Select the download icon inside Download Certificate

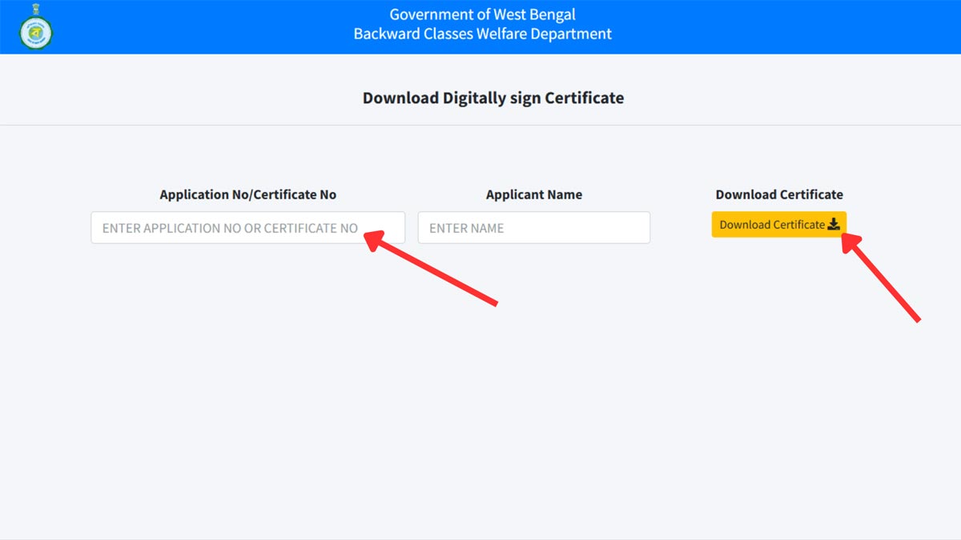(x=834, y=225)
